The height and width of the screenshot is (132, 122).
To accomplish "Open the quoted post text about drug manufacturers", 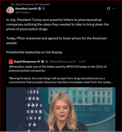I will [x=60, y=80].
